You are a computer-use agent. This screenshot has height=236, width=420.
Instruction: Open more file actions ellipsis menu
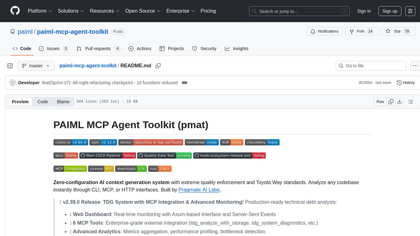pyautogui.click(x=415, y=66)
